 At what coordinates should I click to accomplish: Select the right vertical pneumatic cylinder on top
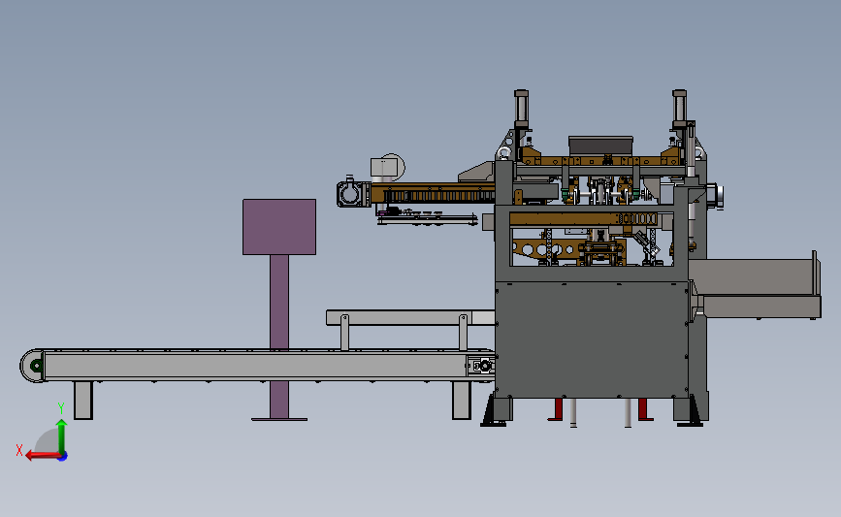pos(680,108)
